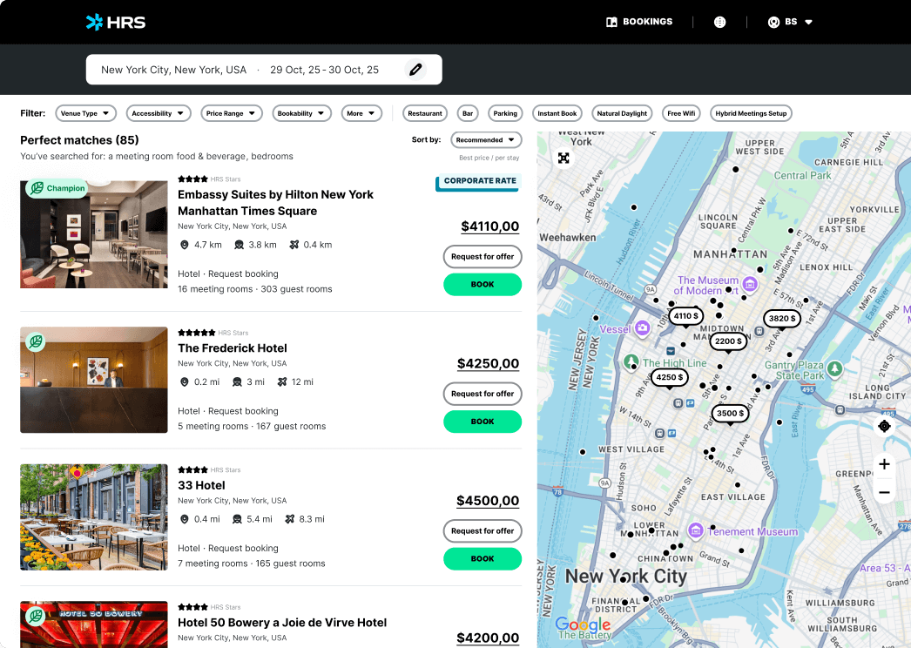The height and width of the screenshot is (648, 911).
Task: Expand the More filters dropdown
Action: (361, 113)
